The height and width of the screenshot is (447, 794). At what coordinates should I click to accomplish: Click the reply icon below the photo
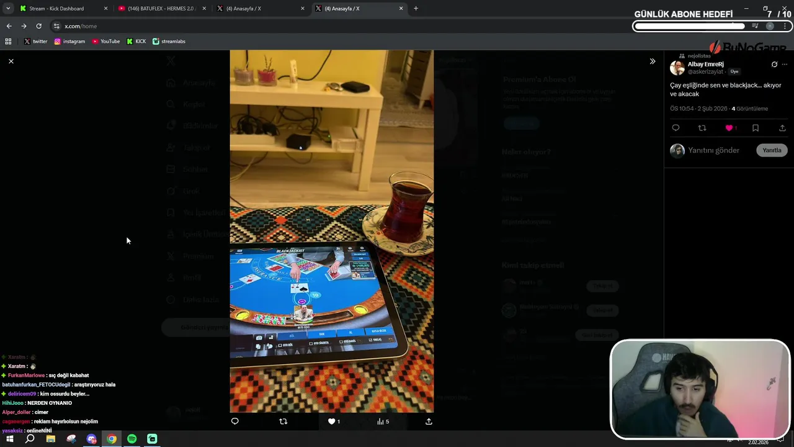tap(234, 421)
